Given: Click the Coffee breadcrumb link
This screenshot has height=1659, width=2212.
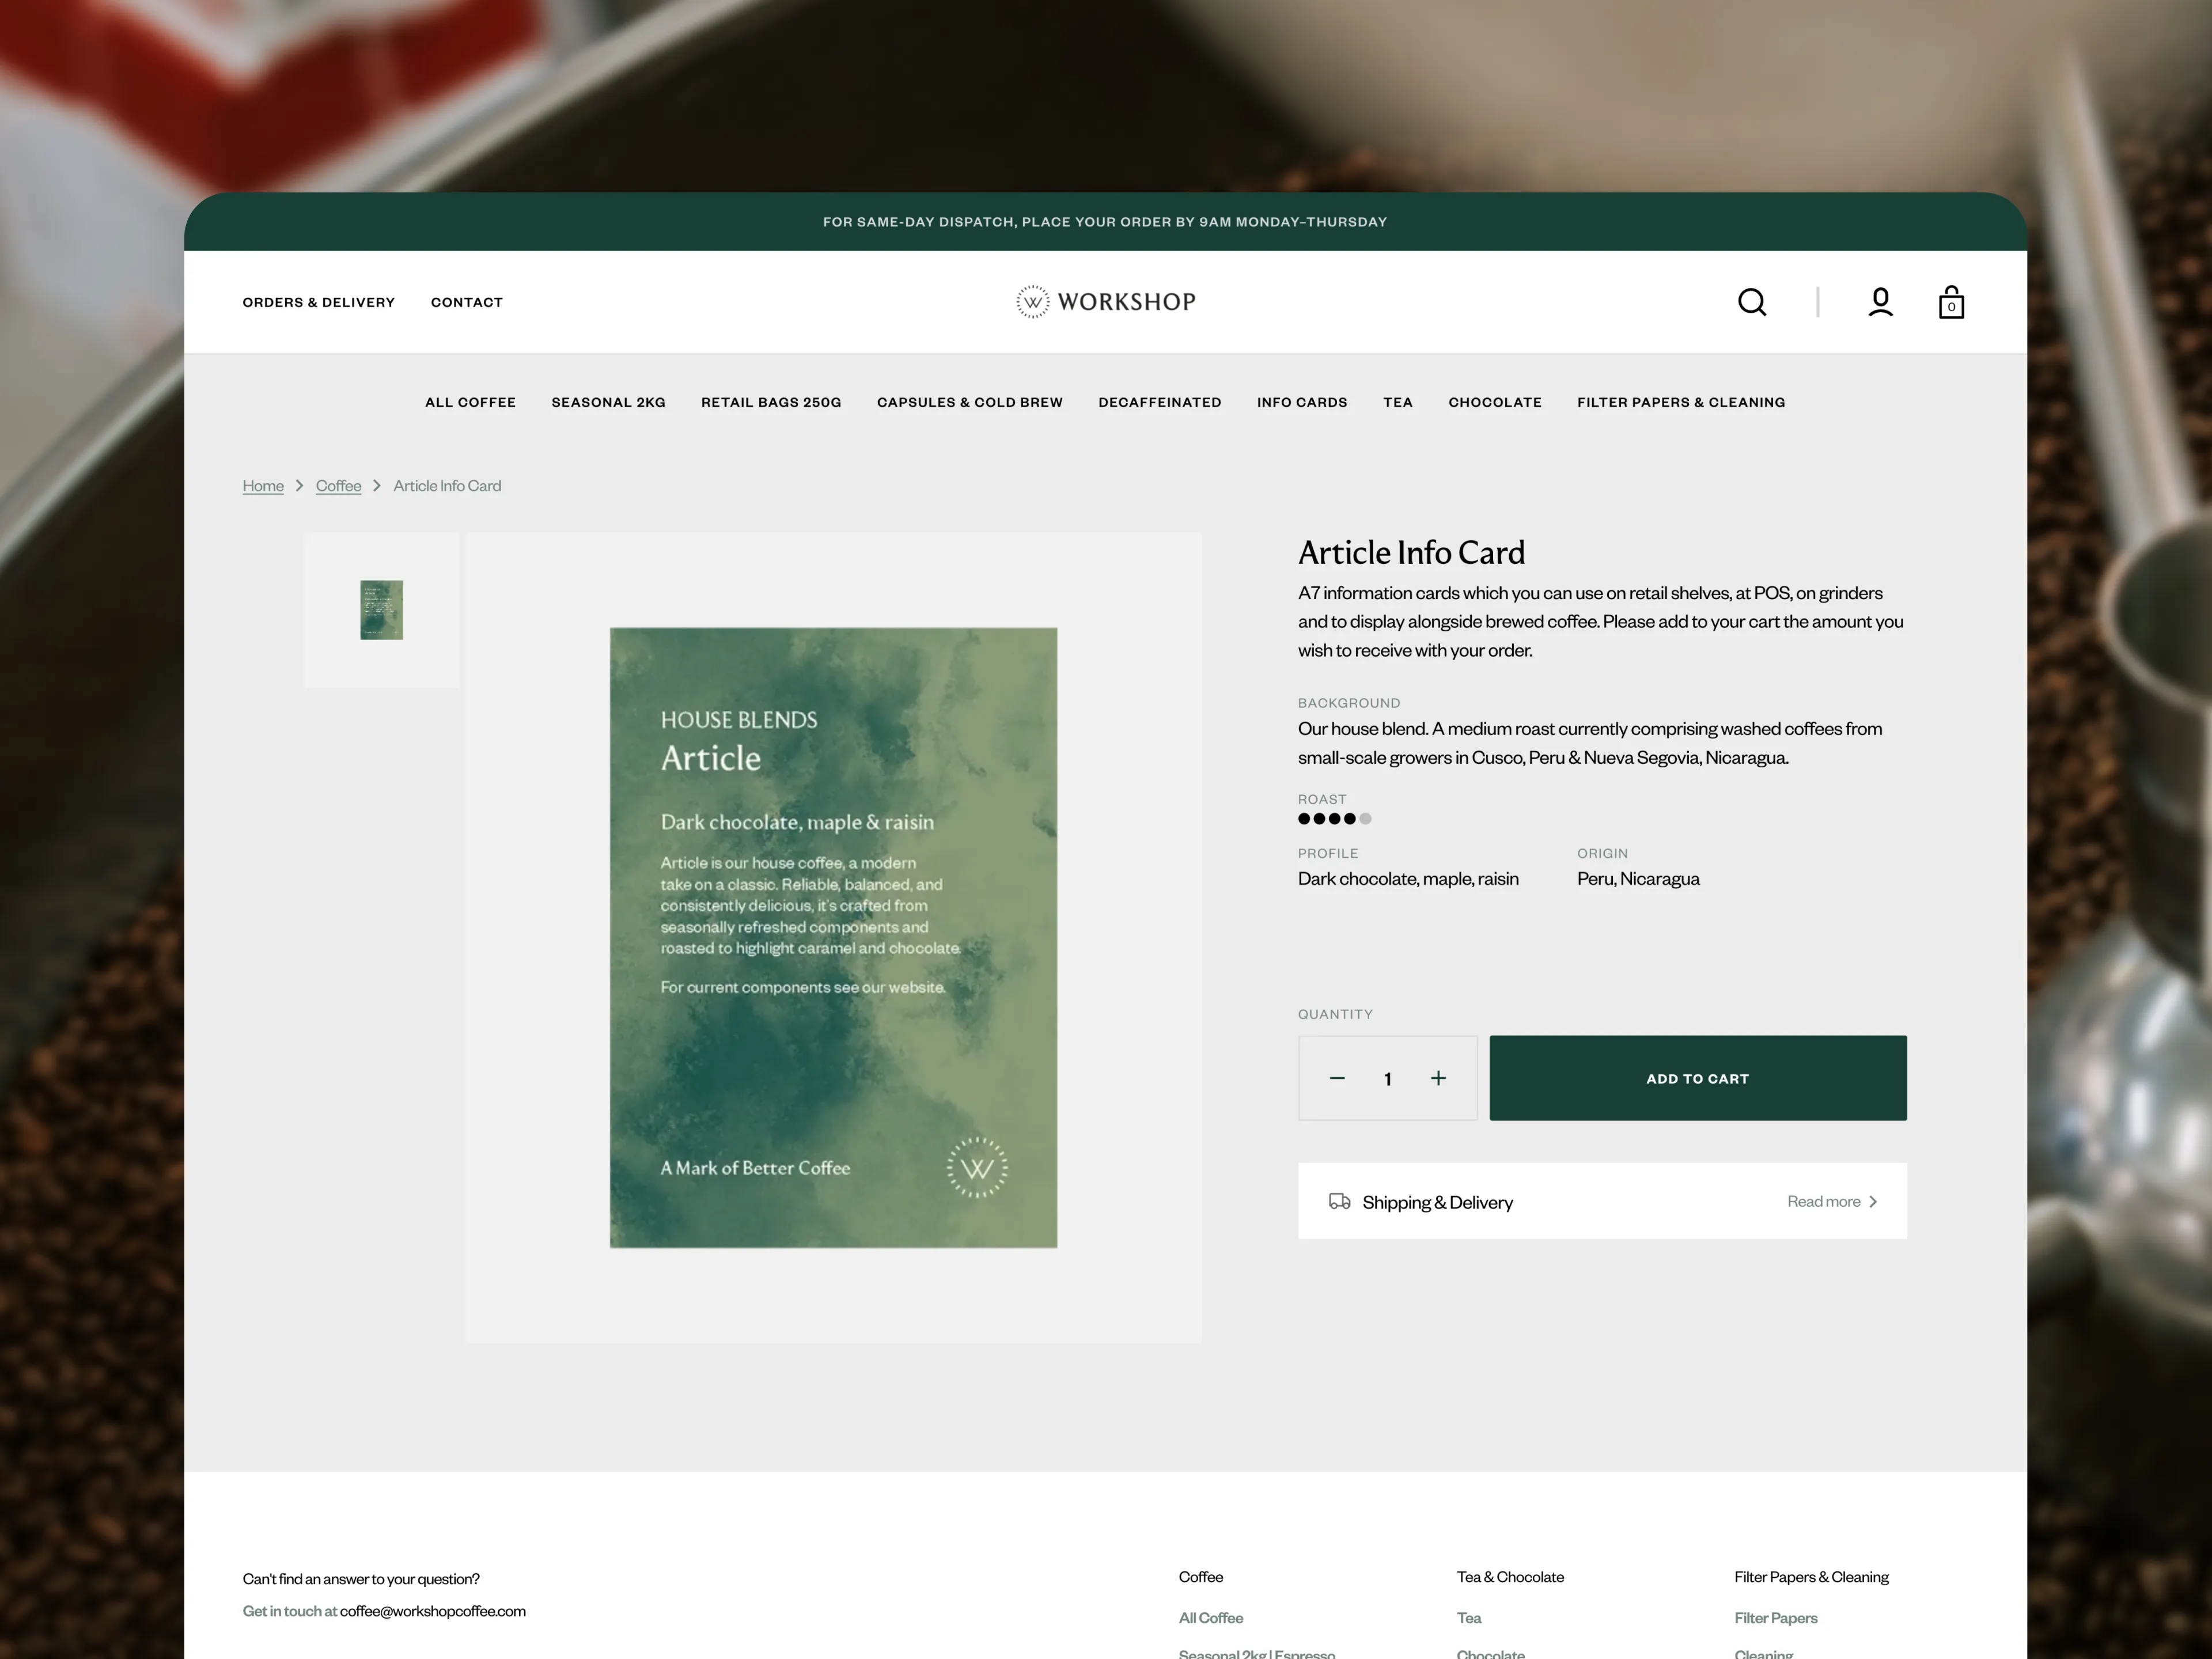Looking at the screenshot, I should click(338, 486).
